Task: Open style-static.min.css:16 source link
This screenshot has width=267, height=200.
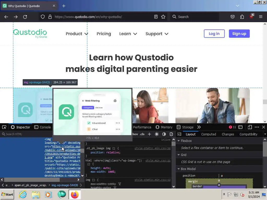Action: (152, 148)
